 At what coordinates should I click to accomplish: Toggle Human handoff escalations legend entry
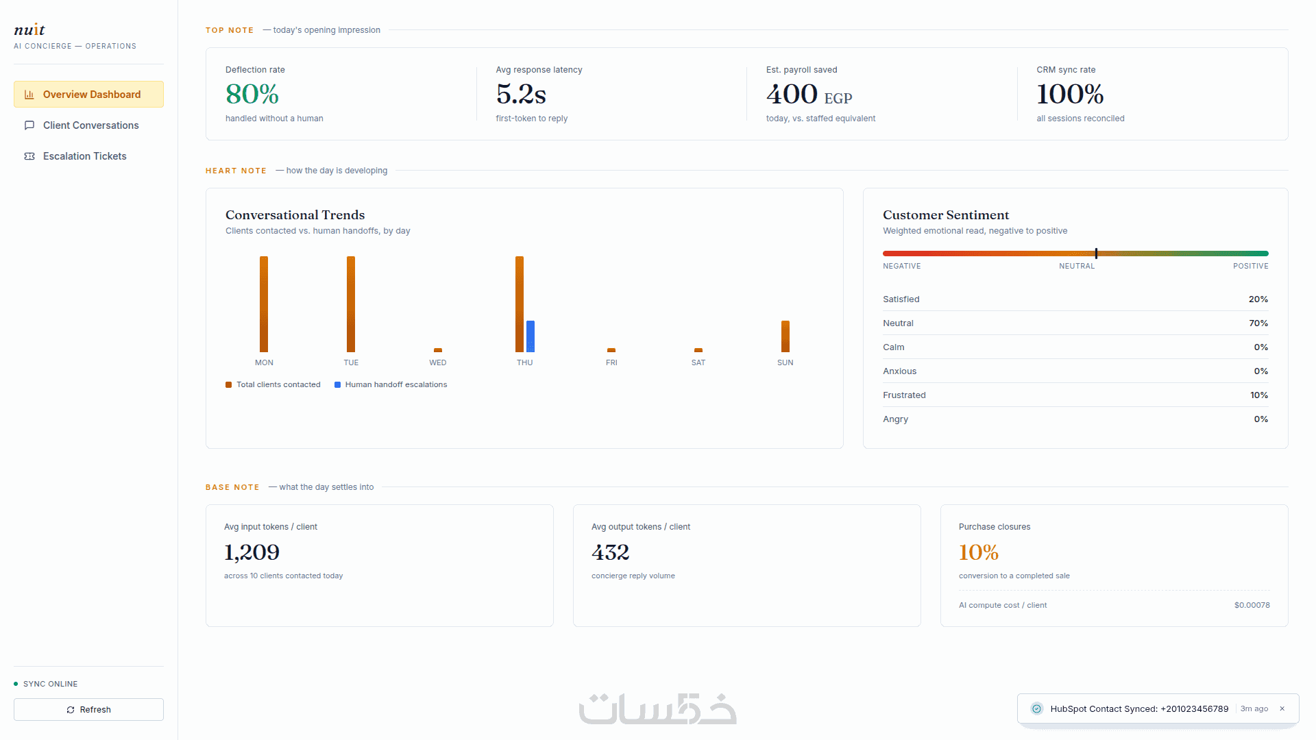coord(391,384)
